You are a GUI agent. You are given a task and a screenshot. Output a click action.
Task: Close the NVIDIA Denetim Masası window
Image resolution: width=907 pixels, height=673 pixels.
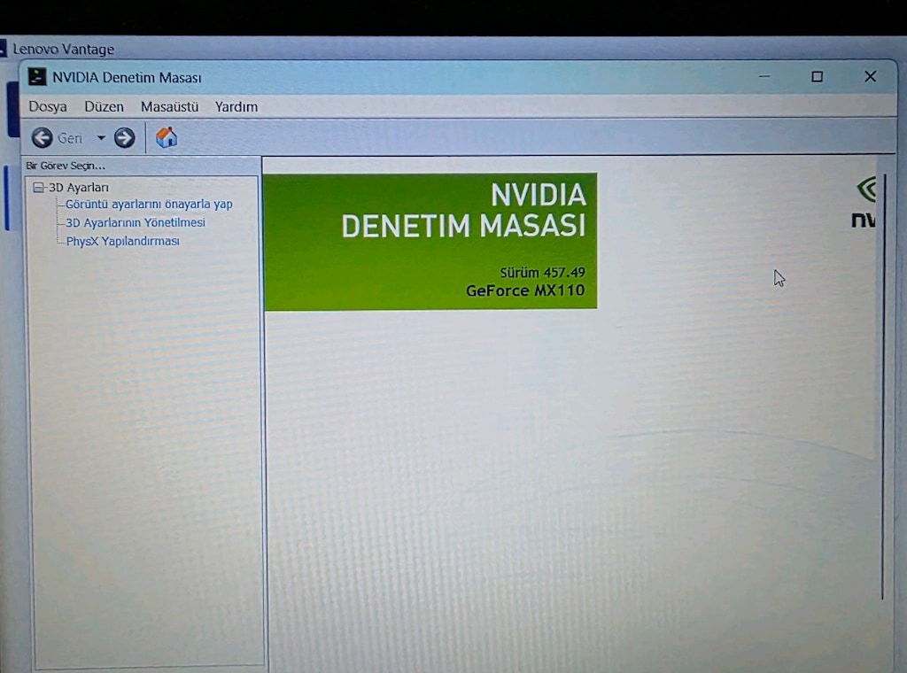coord(870,76)
